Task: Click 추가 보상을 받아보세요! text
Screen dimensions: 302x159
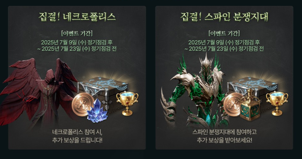Action: (x=224, y=140)
